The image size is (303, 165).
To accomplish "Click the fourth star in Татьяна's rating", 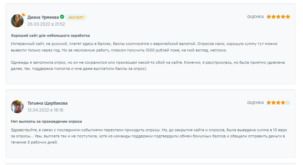I will [x=283, y=103].
